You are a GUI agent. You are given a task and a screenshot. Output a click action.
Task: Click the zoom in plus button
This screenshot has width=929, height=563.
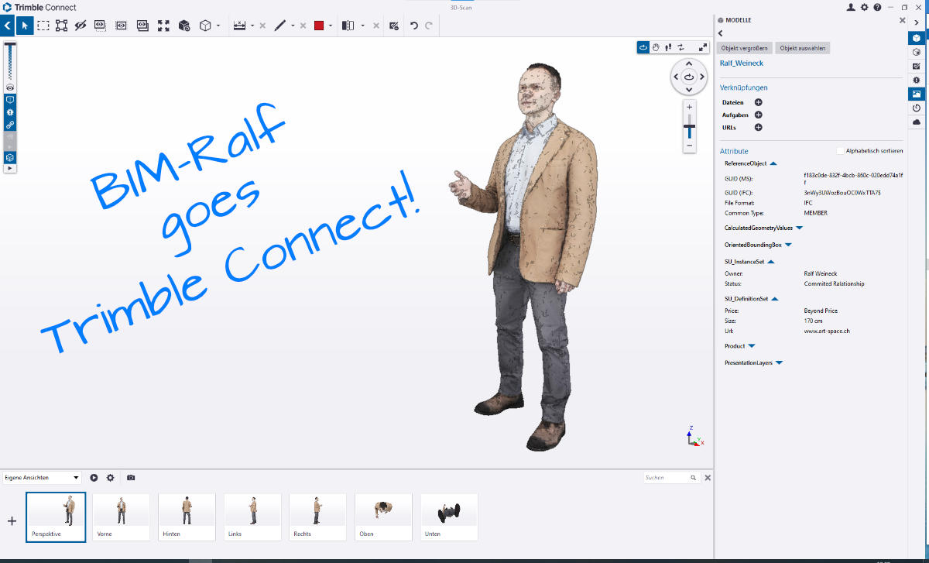pos(689,107)
